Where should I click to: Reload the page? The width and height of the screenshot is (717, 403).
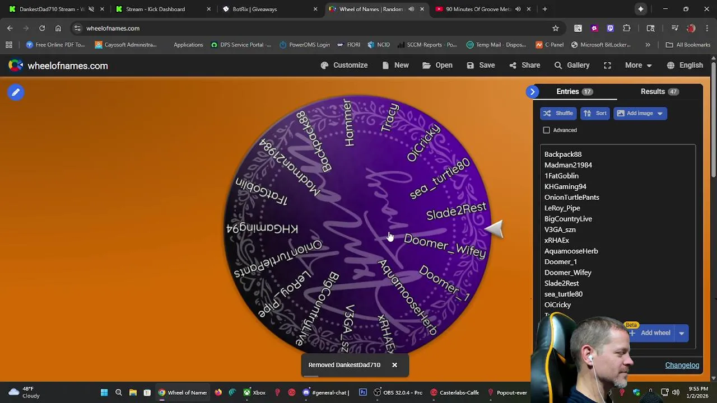[42, 28]
